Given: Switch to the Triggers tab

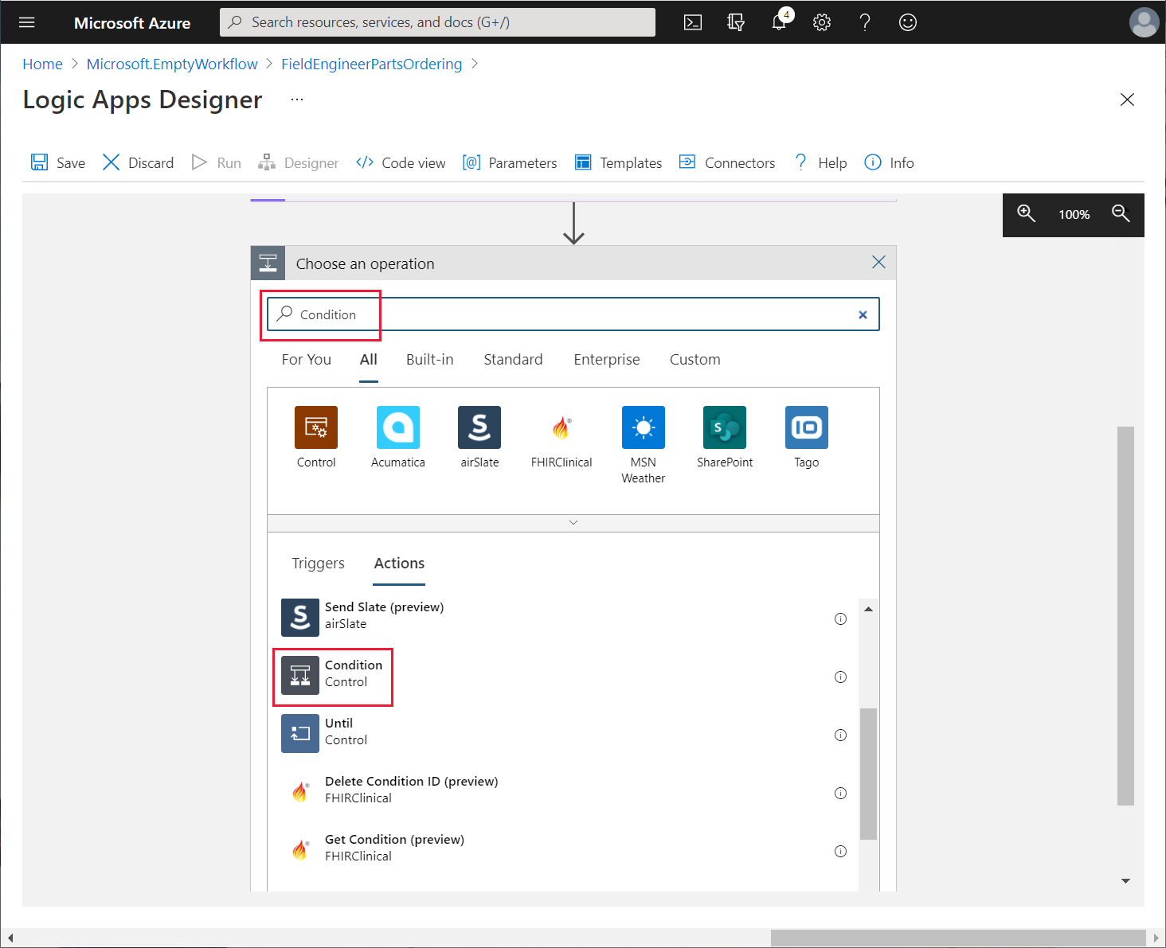Looking at the screenshot, I should [x=319, y=563].
